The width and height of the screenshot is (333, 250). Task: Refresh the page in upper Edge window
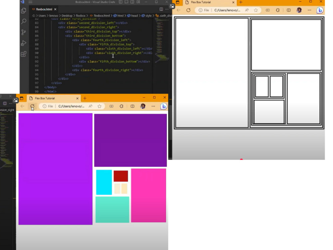(x=188, y=10)
